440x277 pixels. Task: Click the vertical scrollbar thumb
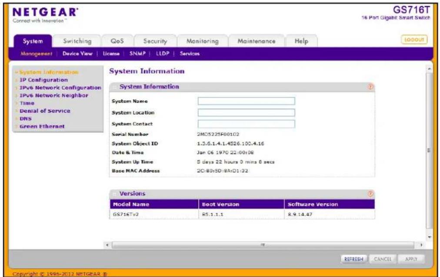tap(429, 150)
